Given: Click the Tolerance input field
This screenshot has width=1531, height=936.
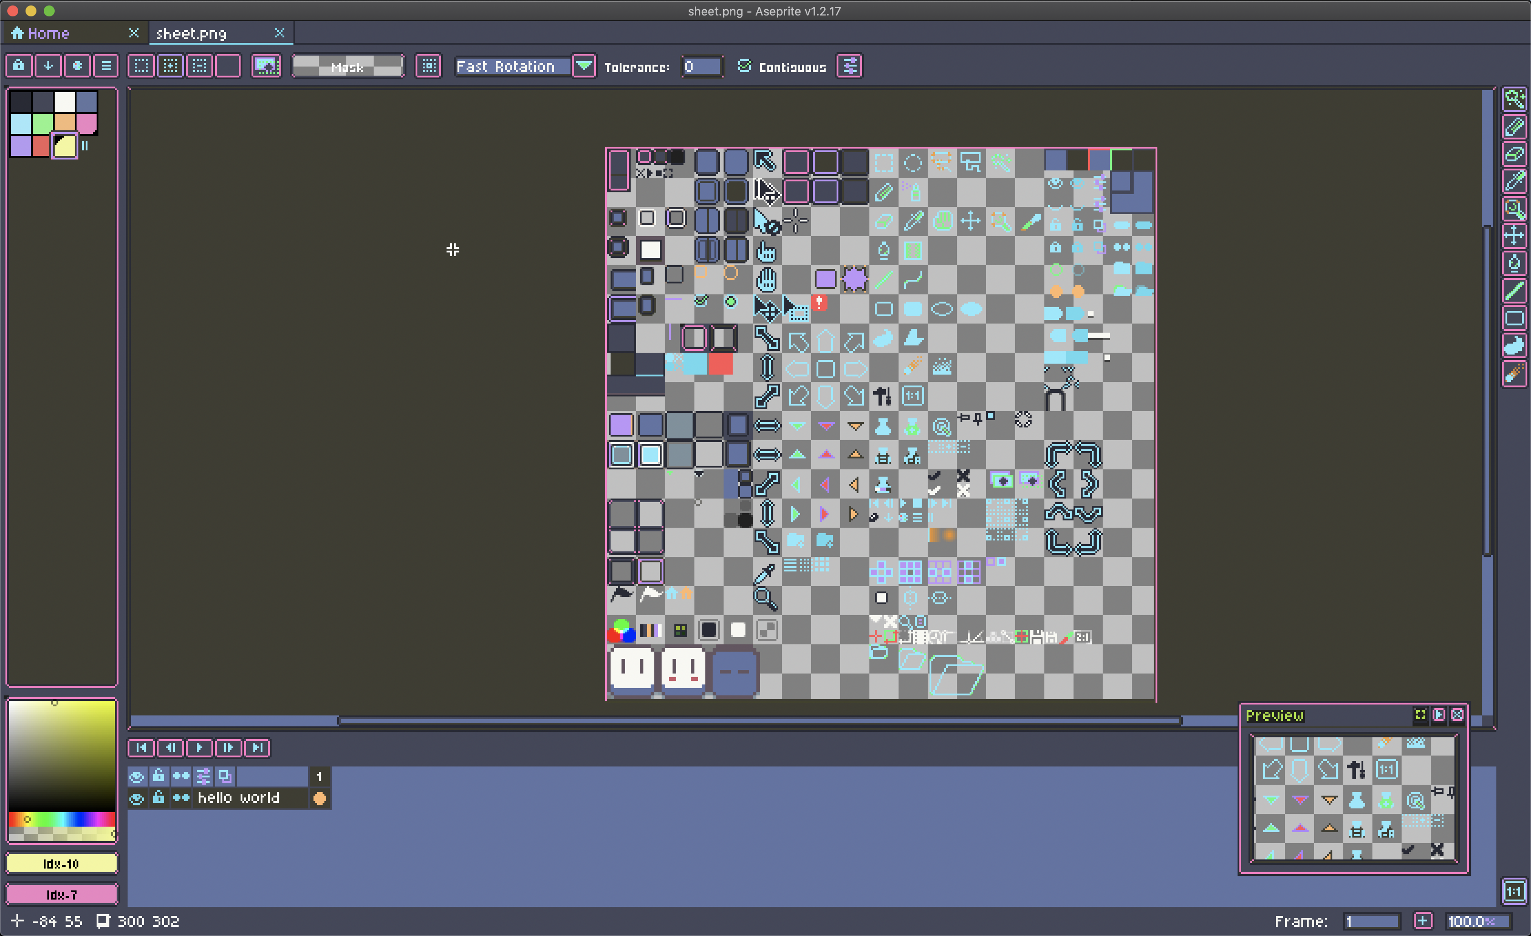Looking at the screenshot, I should point(702,67).
